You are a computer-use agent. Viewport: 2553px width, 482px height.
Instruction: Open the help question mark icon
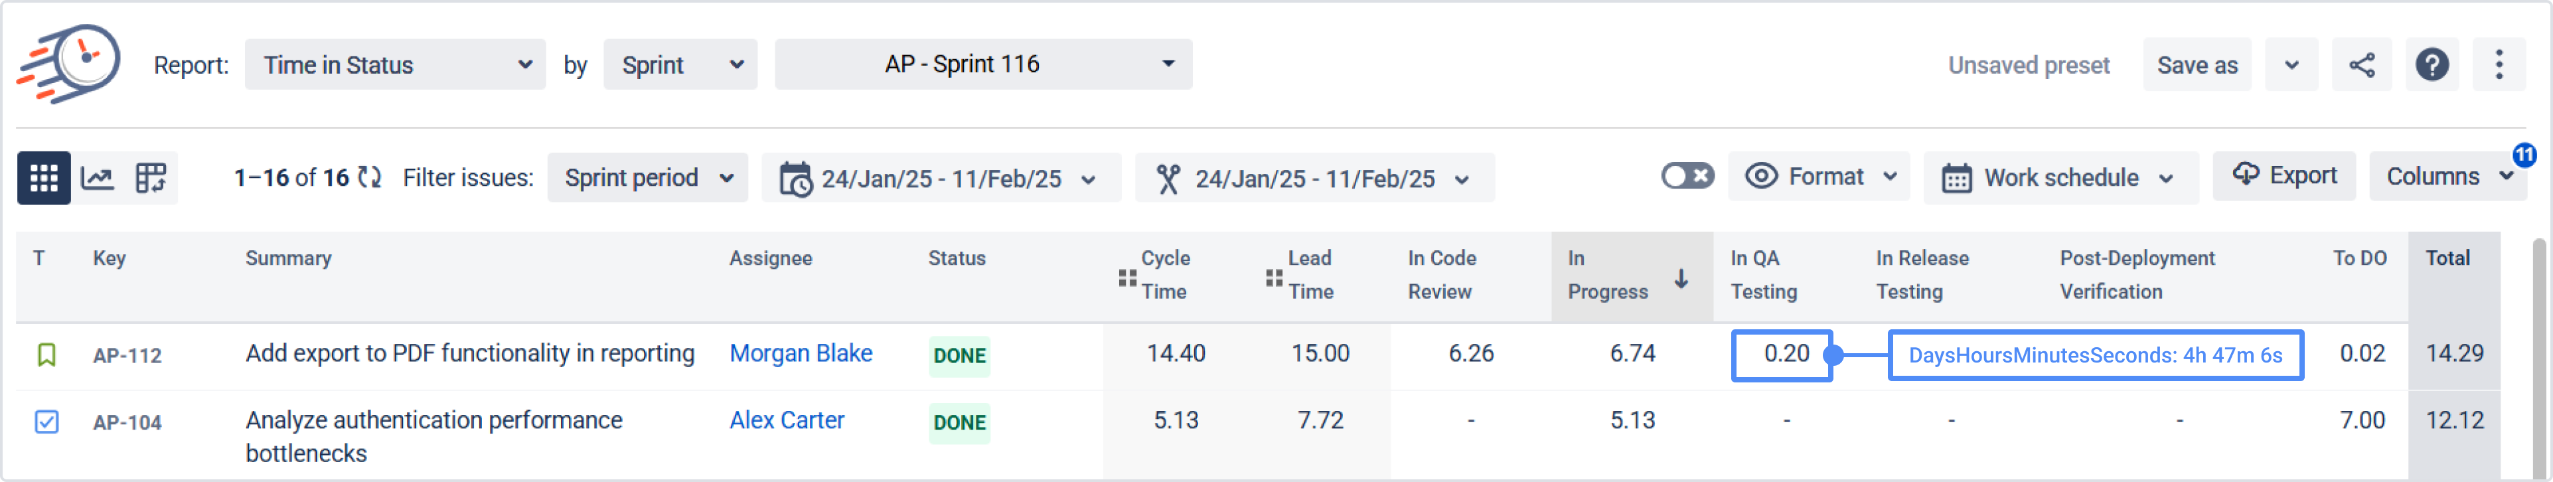pos(2432,66)
